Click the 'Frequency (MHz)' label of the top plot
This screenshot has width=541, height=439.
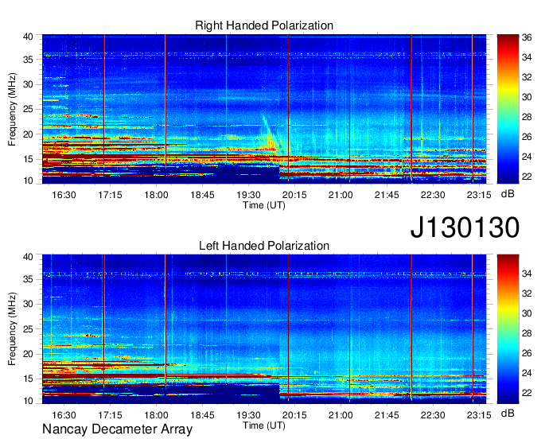(12, 109)
